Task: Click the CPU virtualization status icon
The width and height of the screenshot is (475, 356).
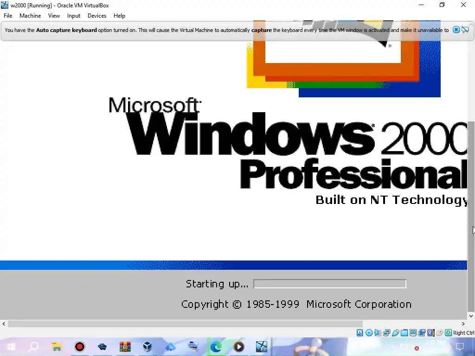Action: click(431, 333)
